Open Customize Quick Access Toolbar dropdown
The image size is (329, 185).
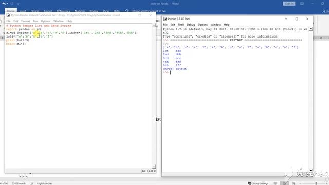click(18, 4)
